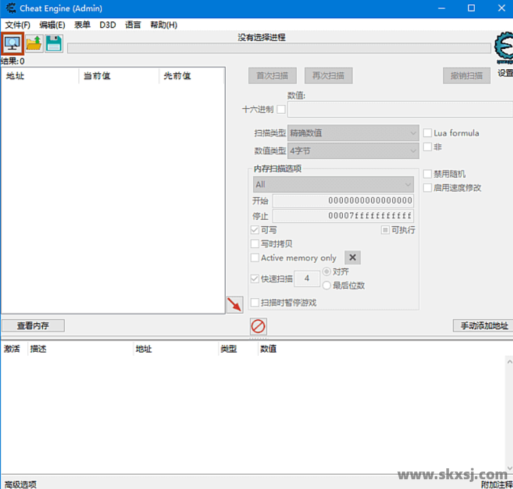Toggle the 十六进制 hex checkbox
This screenshot has width=513, height=489.
[281, 109]
